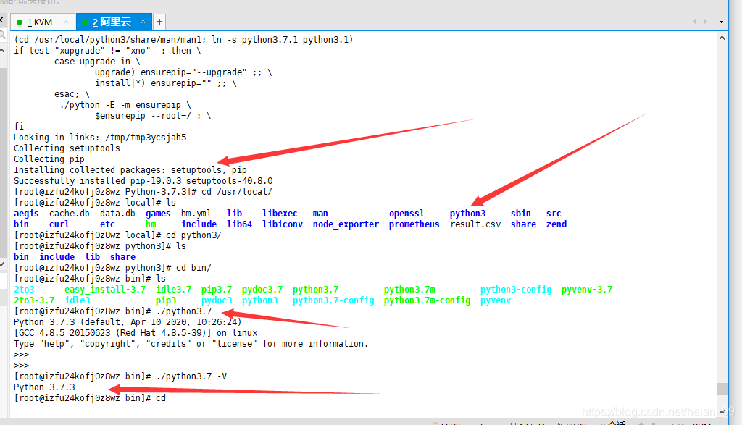The image size is (742, 425).
Task: Click "sbin" directory name
Action: [520, 214]
